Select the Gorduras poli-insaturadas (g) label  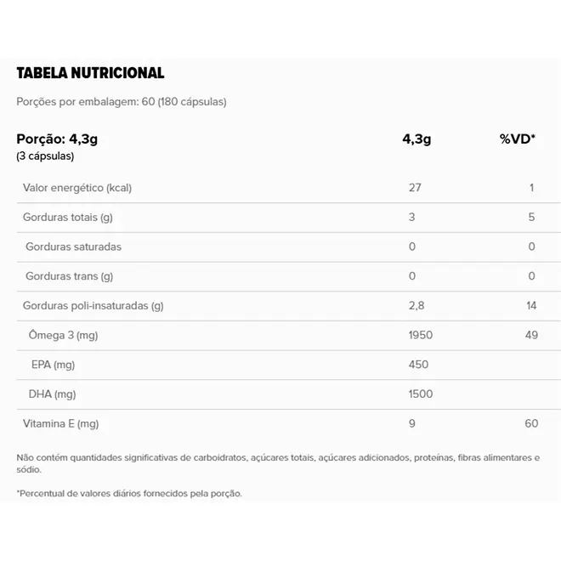(x=93, y=306)
